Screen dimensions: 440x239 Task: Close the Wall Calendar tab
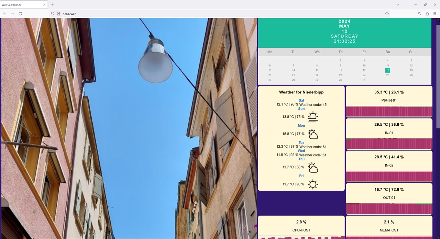click(x=44, y=5)
